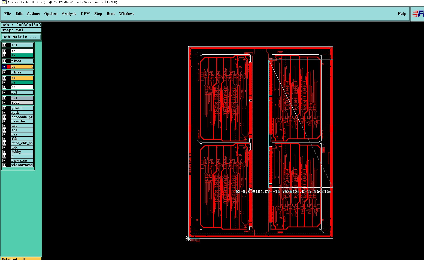Image resolution: width=424 pixels, height=260 pixels.
Task: Select the biaozhu layer name
Action: [x=22, y=121]
